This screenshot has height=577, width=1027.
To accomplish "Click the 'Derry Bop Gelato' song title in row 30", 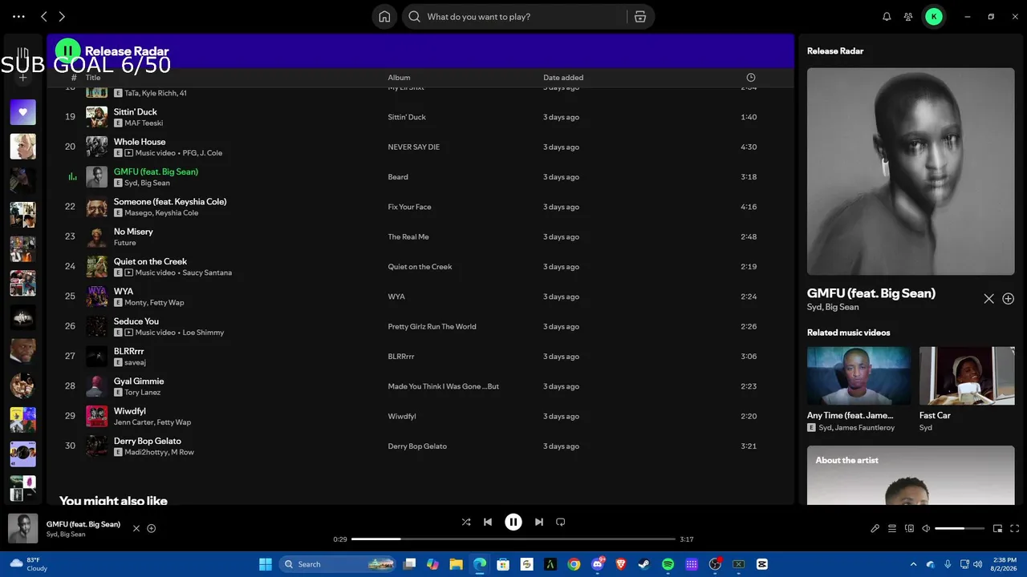I will 148,442.
